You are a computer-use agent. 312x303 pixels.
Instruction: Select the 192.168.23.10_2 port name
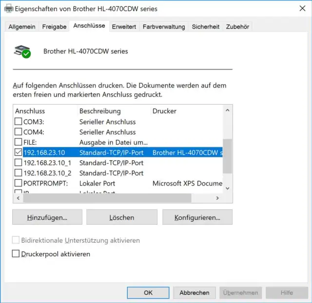click(47, 173)
